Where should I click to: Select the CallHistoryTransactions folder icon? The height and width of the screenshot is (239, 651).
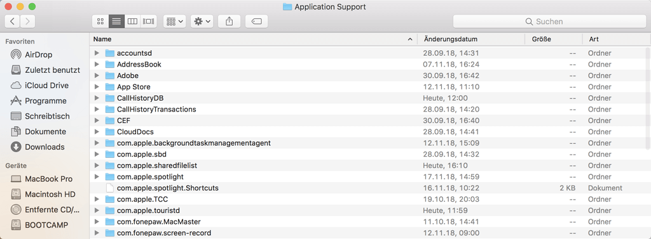tap(109, 109)
